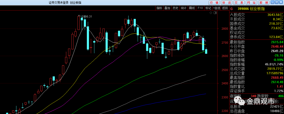Select the 权证成交 row
This screenshot has width=284, height=114.
tap(256, 33)
